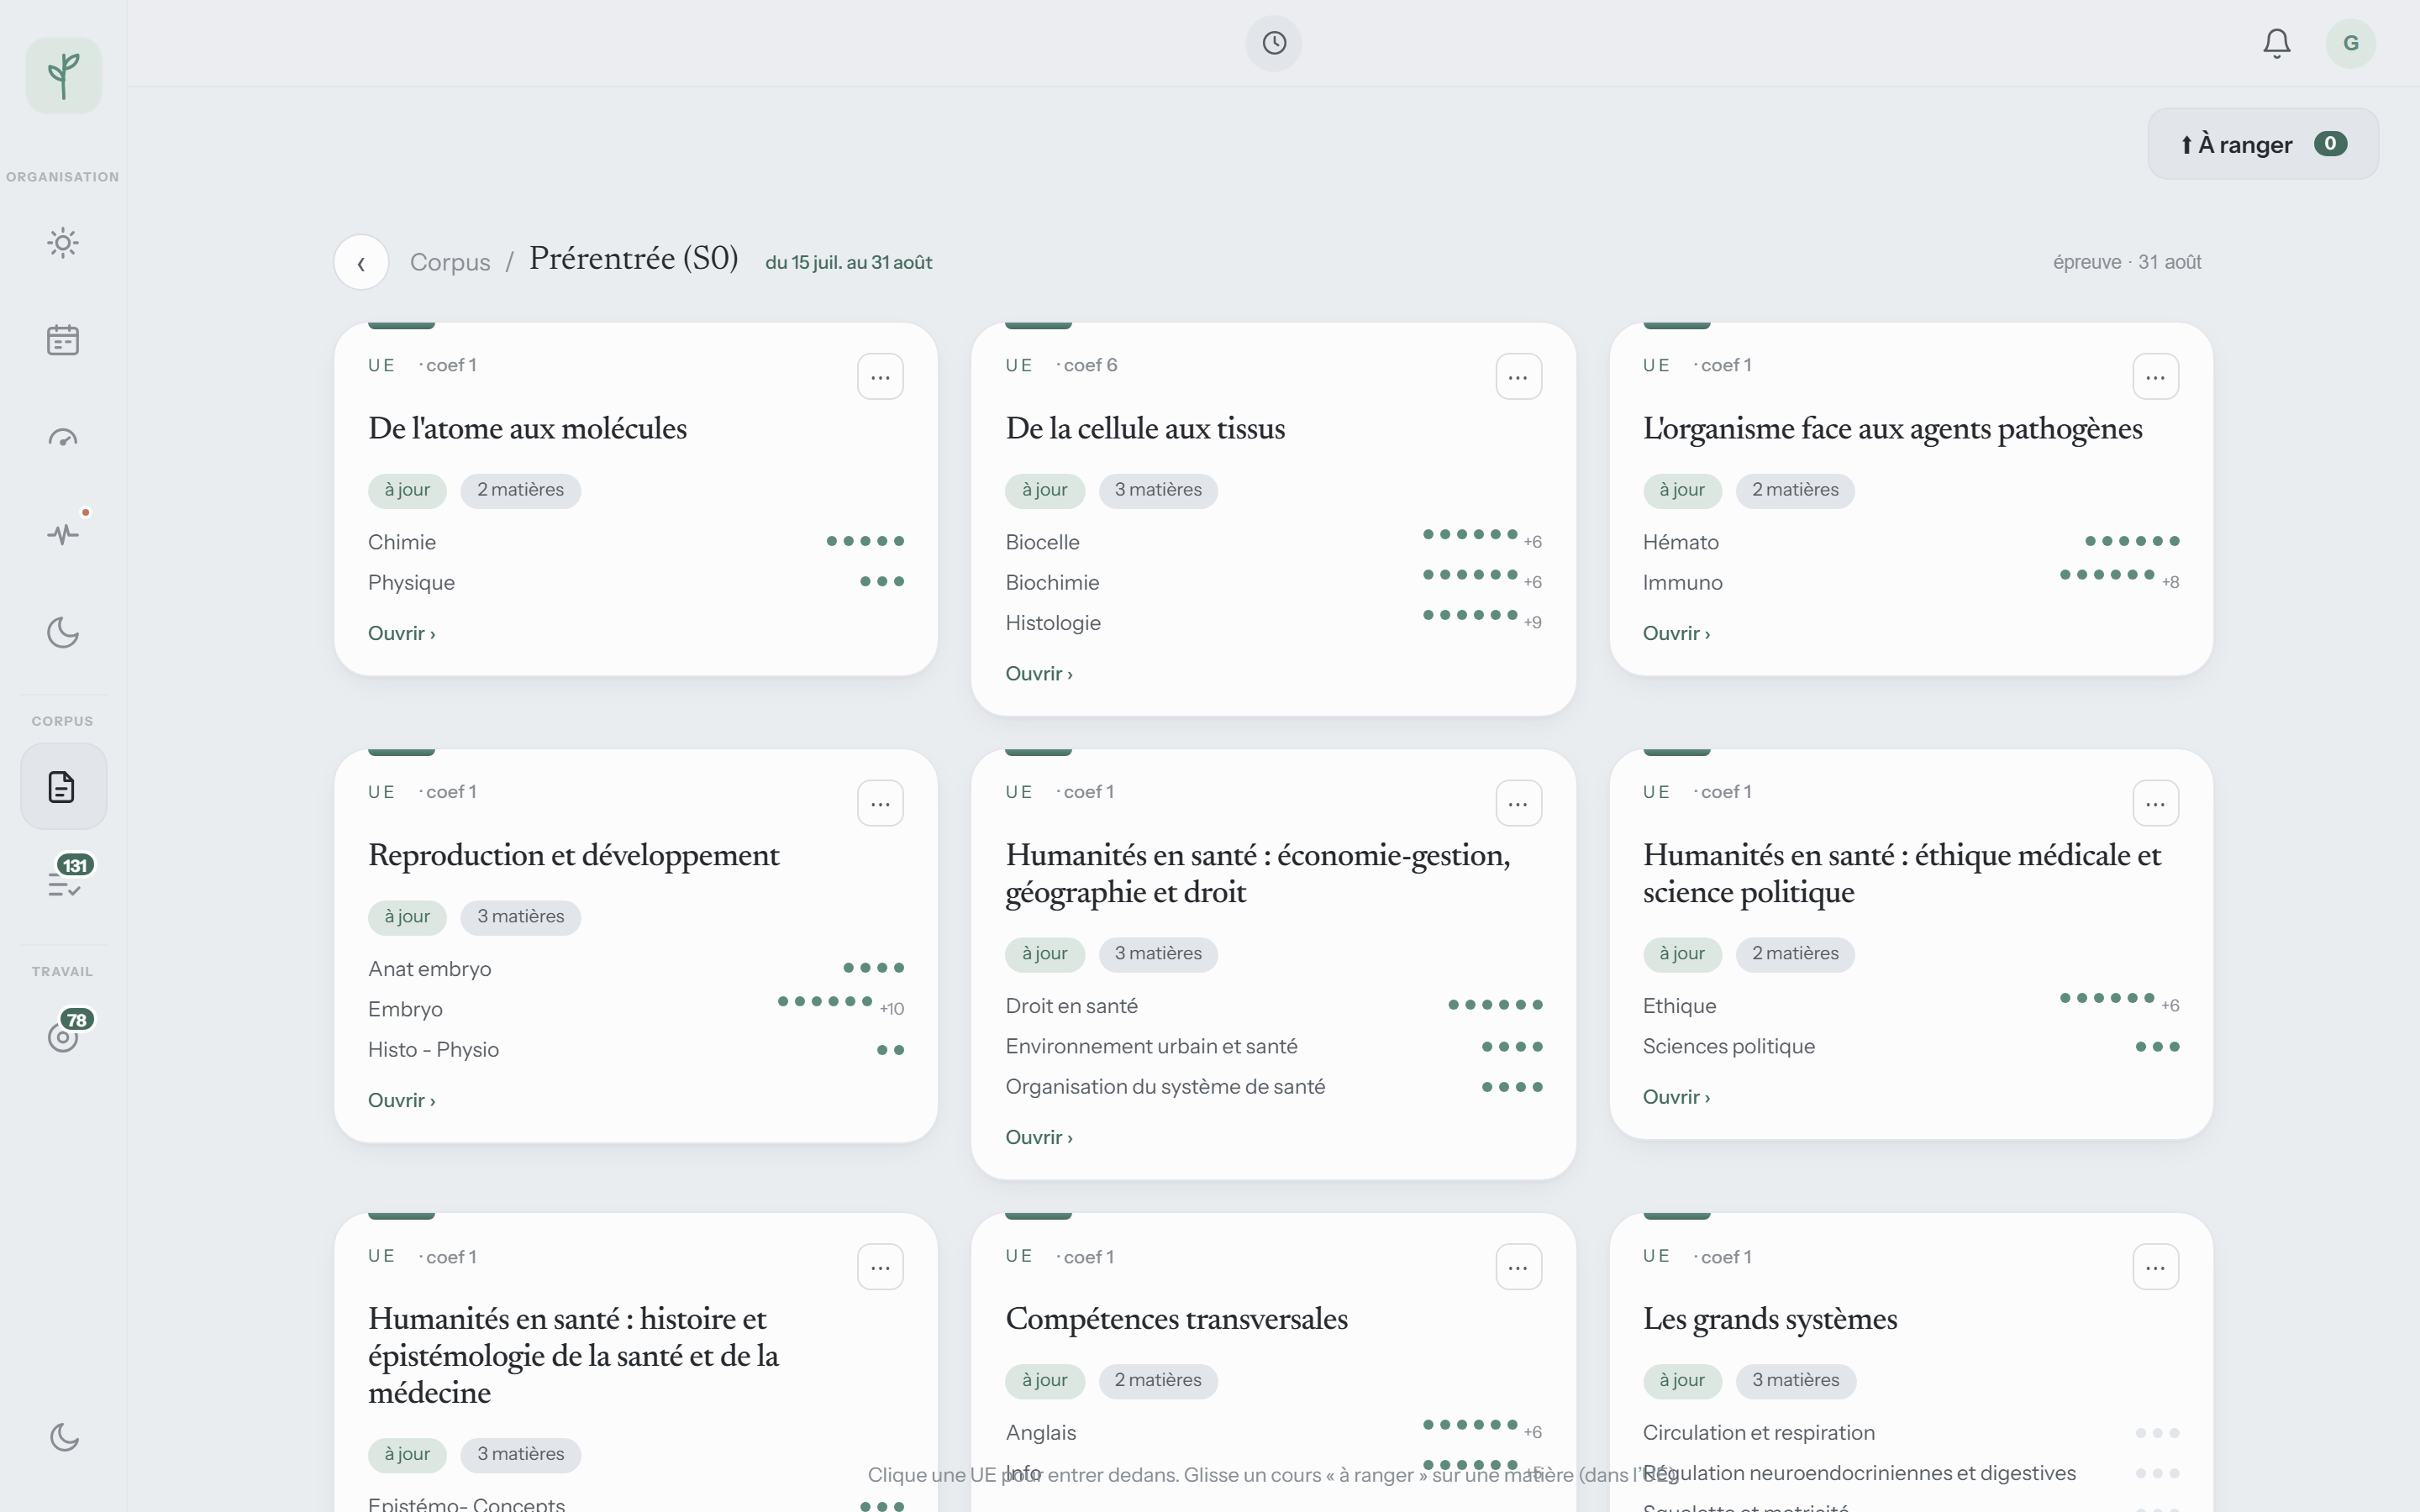Open the calendar icon in sidebar
Image resolution: width=2420 pixels, height=1512 pixels.
[63, 340]
